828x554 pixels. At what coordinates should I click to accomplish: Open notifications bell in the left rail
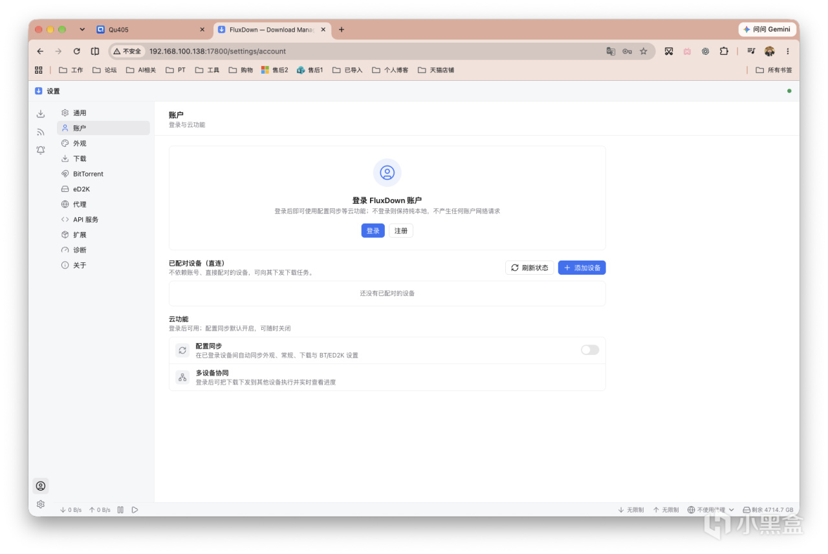pos(41,150)
